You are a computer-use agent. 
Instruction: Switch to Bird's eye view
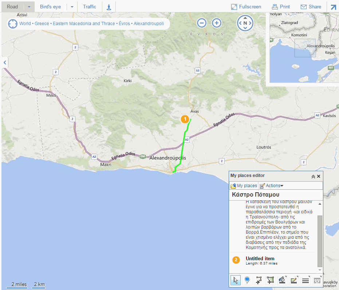(x=50, y=7)
